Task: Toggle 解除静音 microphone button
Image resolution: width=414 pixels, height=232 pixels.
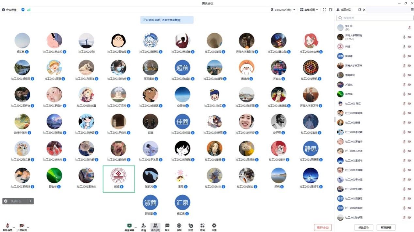Action: pos(7,226)
